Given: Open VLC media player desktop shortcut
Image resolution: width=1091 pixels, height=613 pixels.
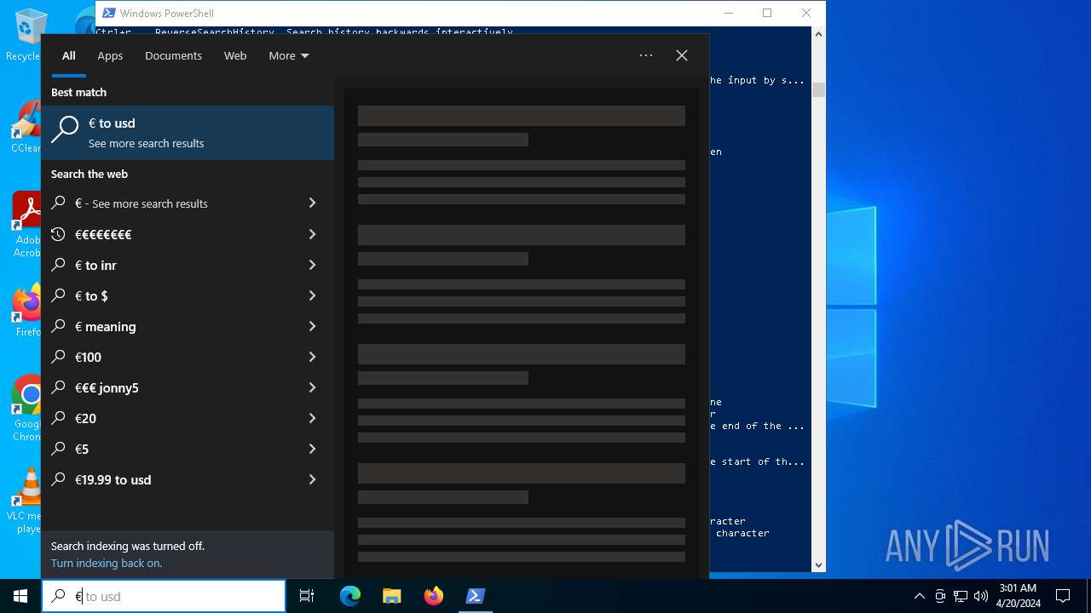Looking at the screenshot, I should (x=26, y=501).
